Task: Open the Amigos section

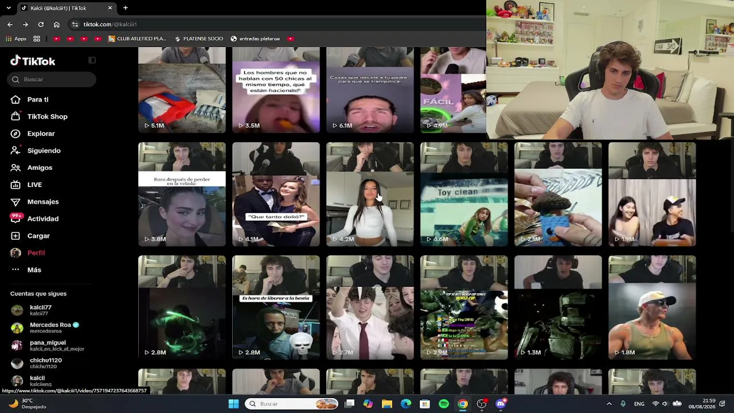Action: coord(33,167)
